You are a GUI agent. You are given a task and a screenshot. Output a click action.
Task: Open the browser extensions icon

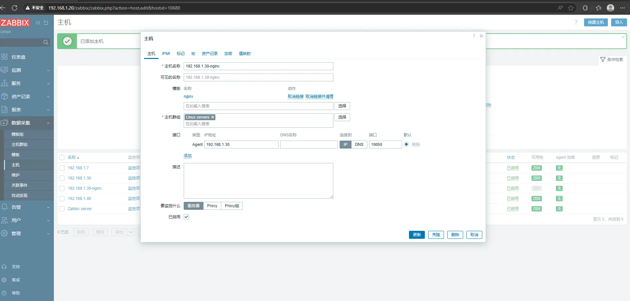585,8
